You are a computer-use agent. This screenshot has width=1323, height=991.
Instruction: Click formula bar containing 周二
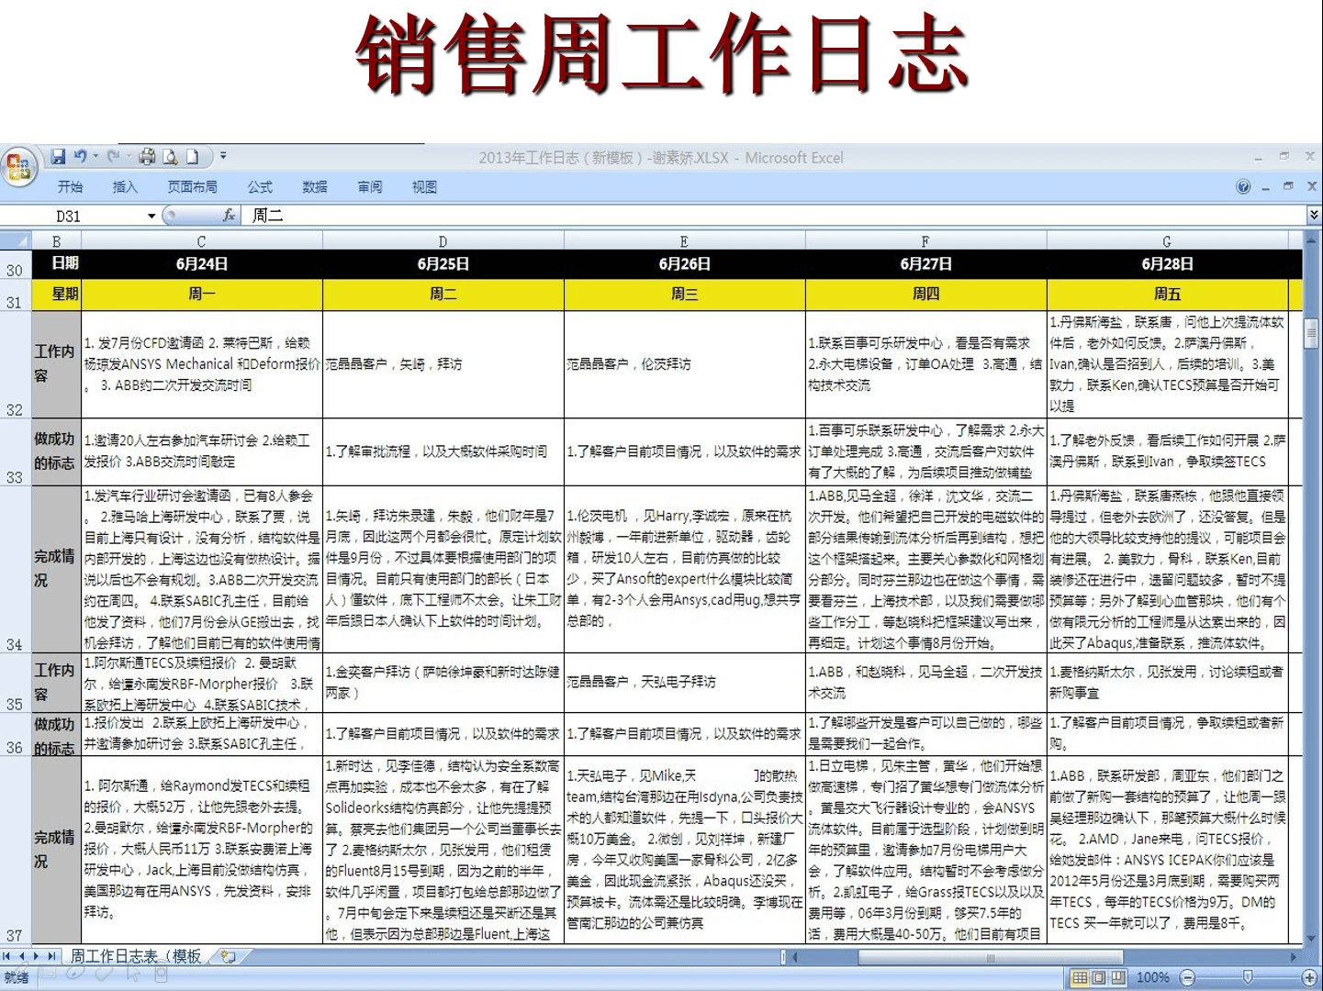(776, 216)
